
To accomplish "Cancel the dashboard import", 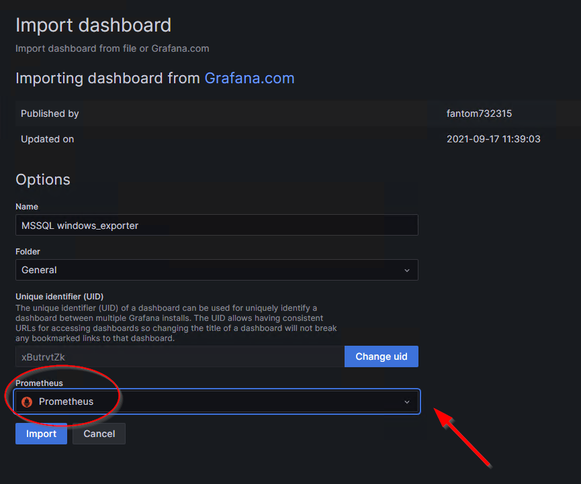I will 99,434.
